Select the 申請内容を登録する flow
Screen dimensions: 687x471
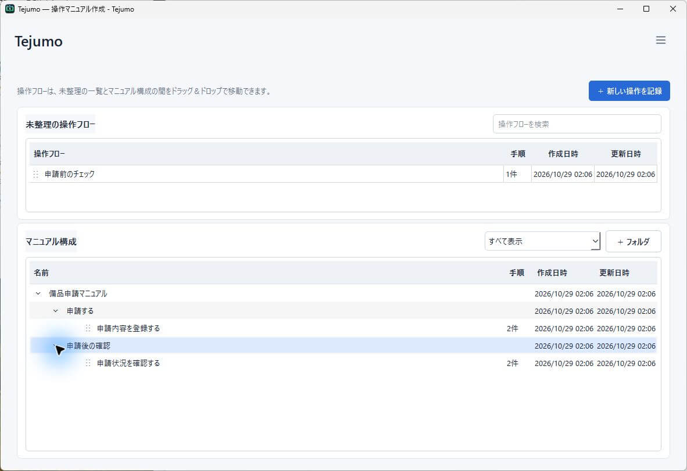click(128, 328)
